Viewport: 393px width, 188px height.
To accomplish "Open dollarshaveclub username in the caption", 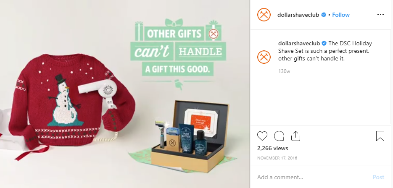I will pos(299,43).
